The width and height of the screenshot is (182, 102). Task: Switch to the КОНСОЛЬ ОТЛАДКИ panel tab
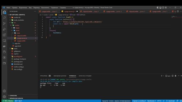(x=85, y=76)
